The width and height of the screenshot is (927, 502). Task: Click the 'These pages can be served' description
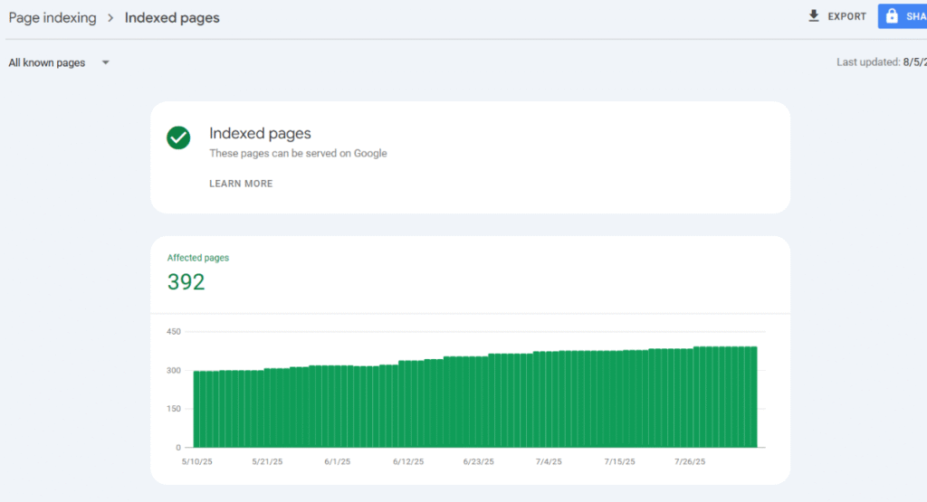coord(298,154)
